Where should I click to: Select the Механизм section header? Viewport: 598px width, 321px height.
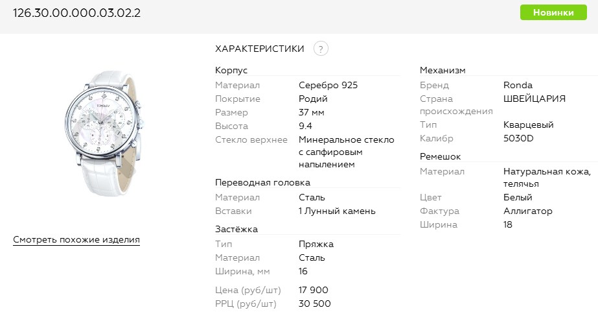pos(443,70)
